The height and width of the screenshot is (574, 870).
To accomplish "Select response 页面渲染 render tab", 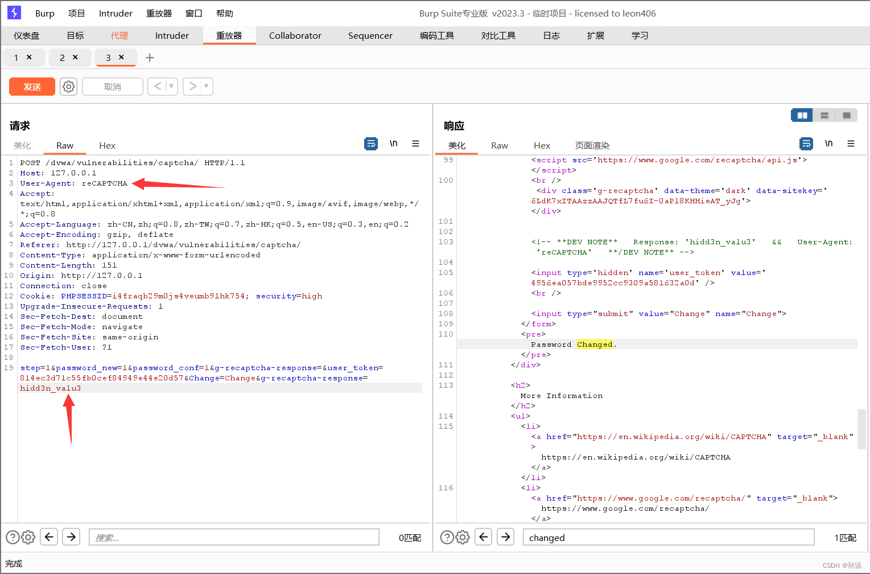I will (592, 146).
